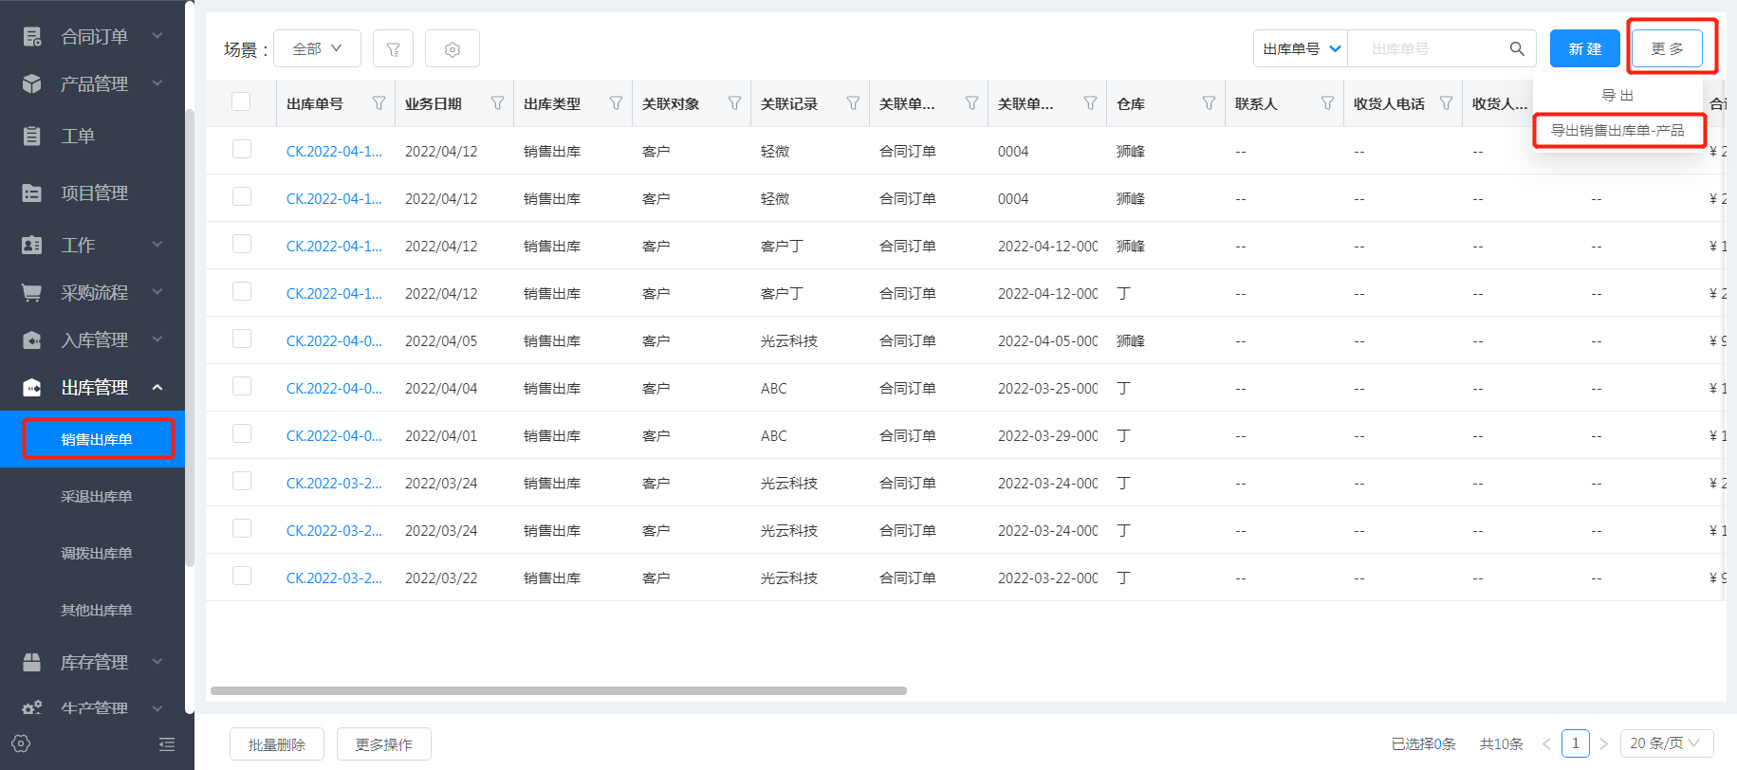This screenshot has width=1737, height=770.
Task: Check row dated 2022/04/05
Action: pyautogui.click(x=242, y=339)
